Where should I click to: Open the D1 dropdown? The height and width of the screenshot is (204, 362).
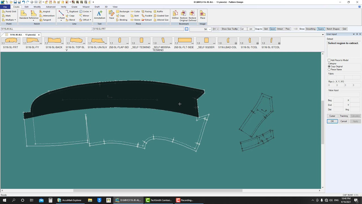coord(217,29)
